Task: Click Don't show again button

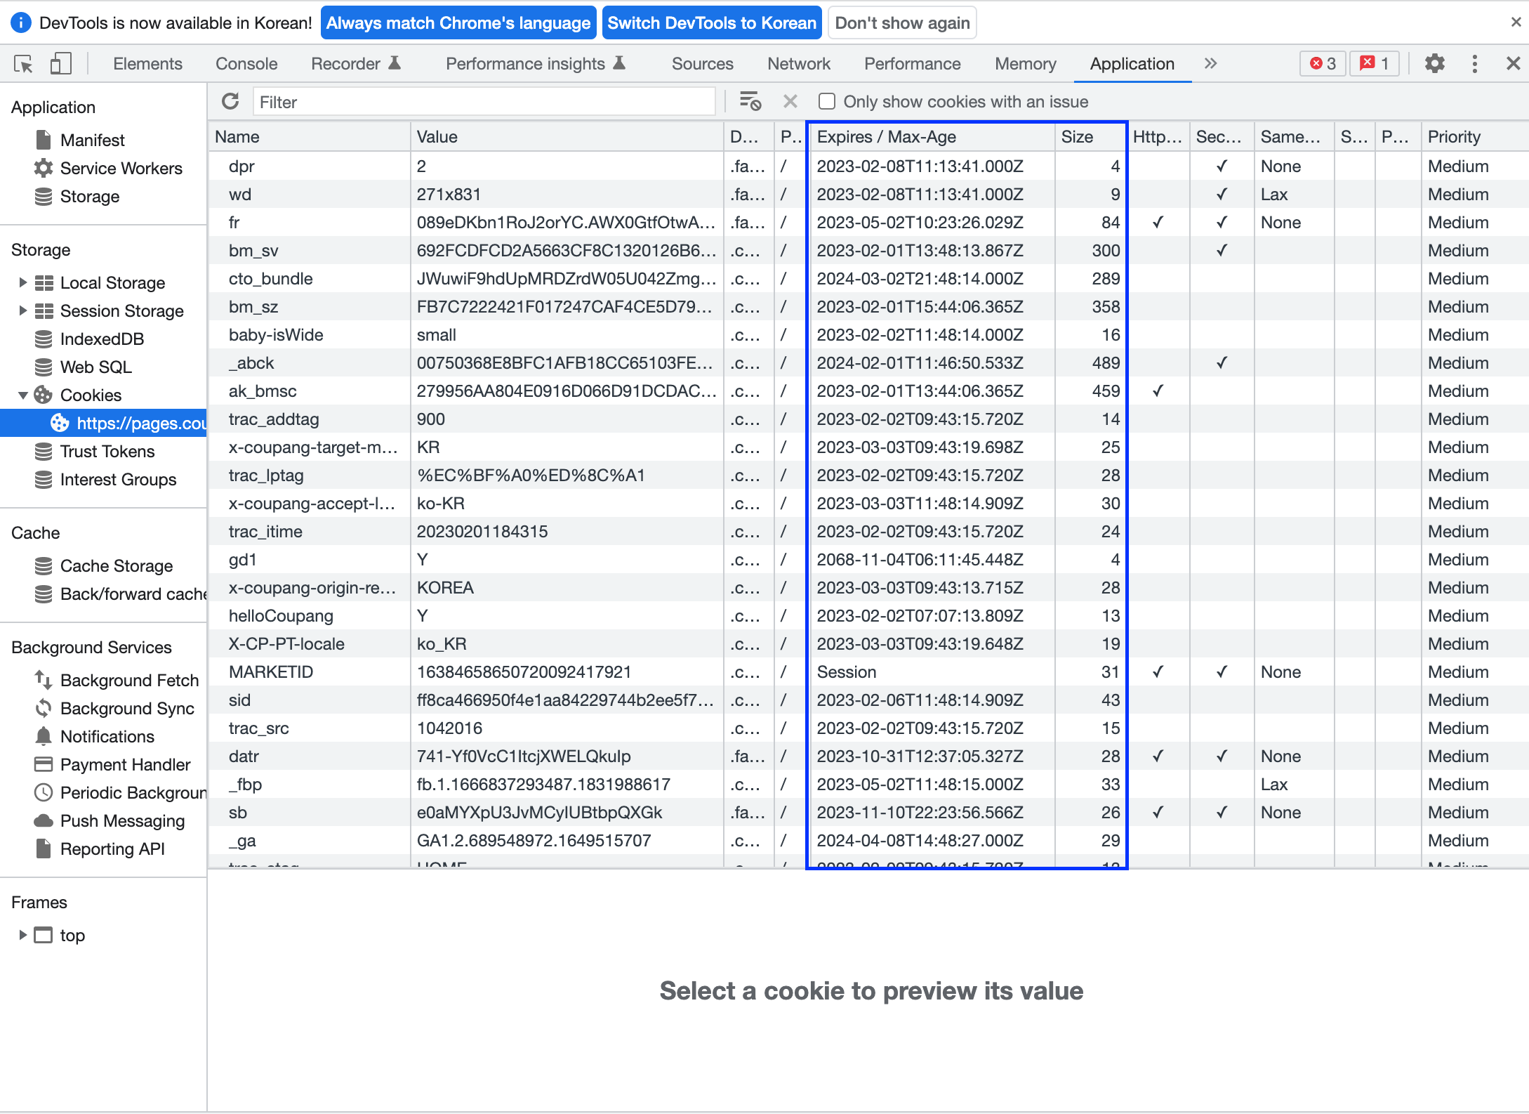Action: coord(902,23)
